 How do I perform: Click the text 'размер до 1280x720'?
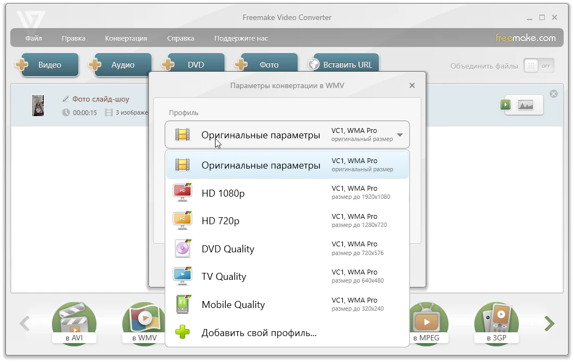tap(359, 225)
